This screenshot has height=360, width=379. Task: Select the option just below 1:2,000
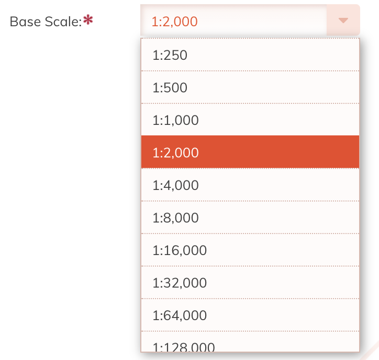(x=250, y=185)
